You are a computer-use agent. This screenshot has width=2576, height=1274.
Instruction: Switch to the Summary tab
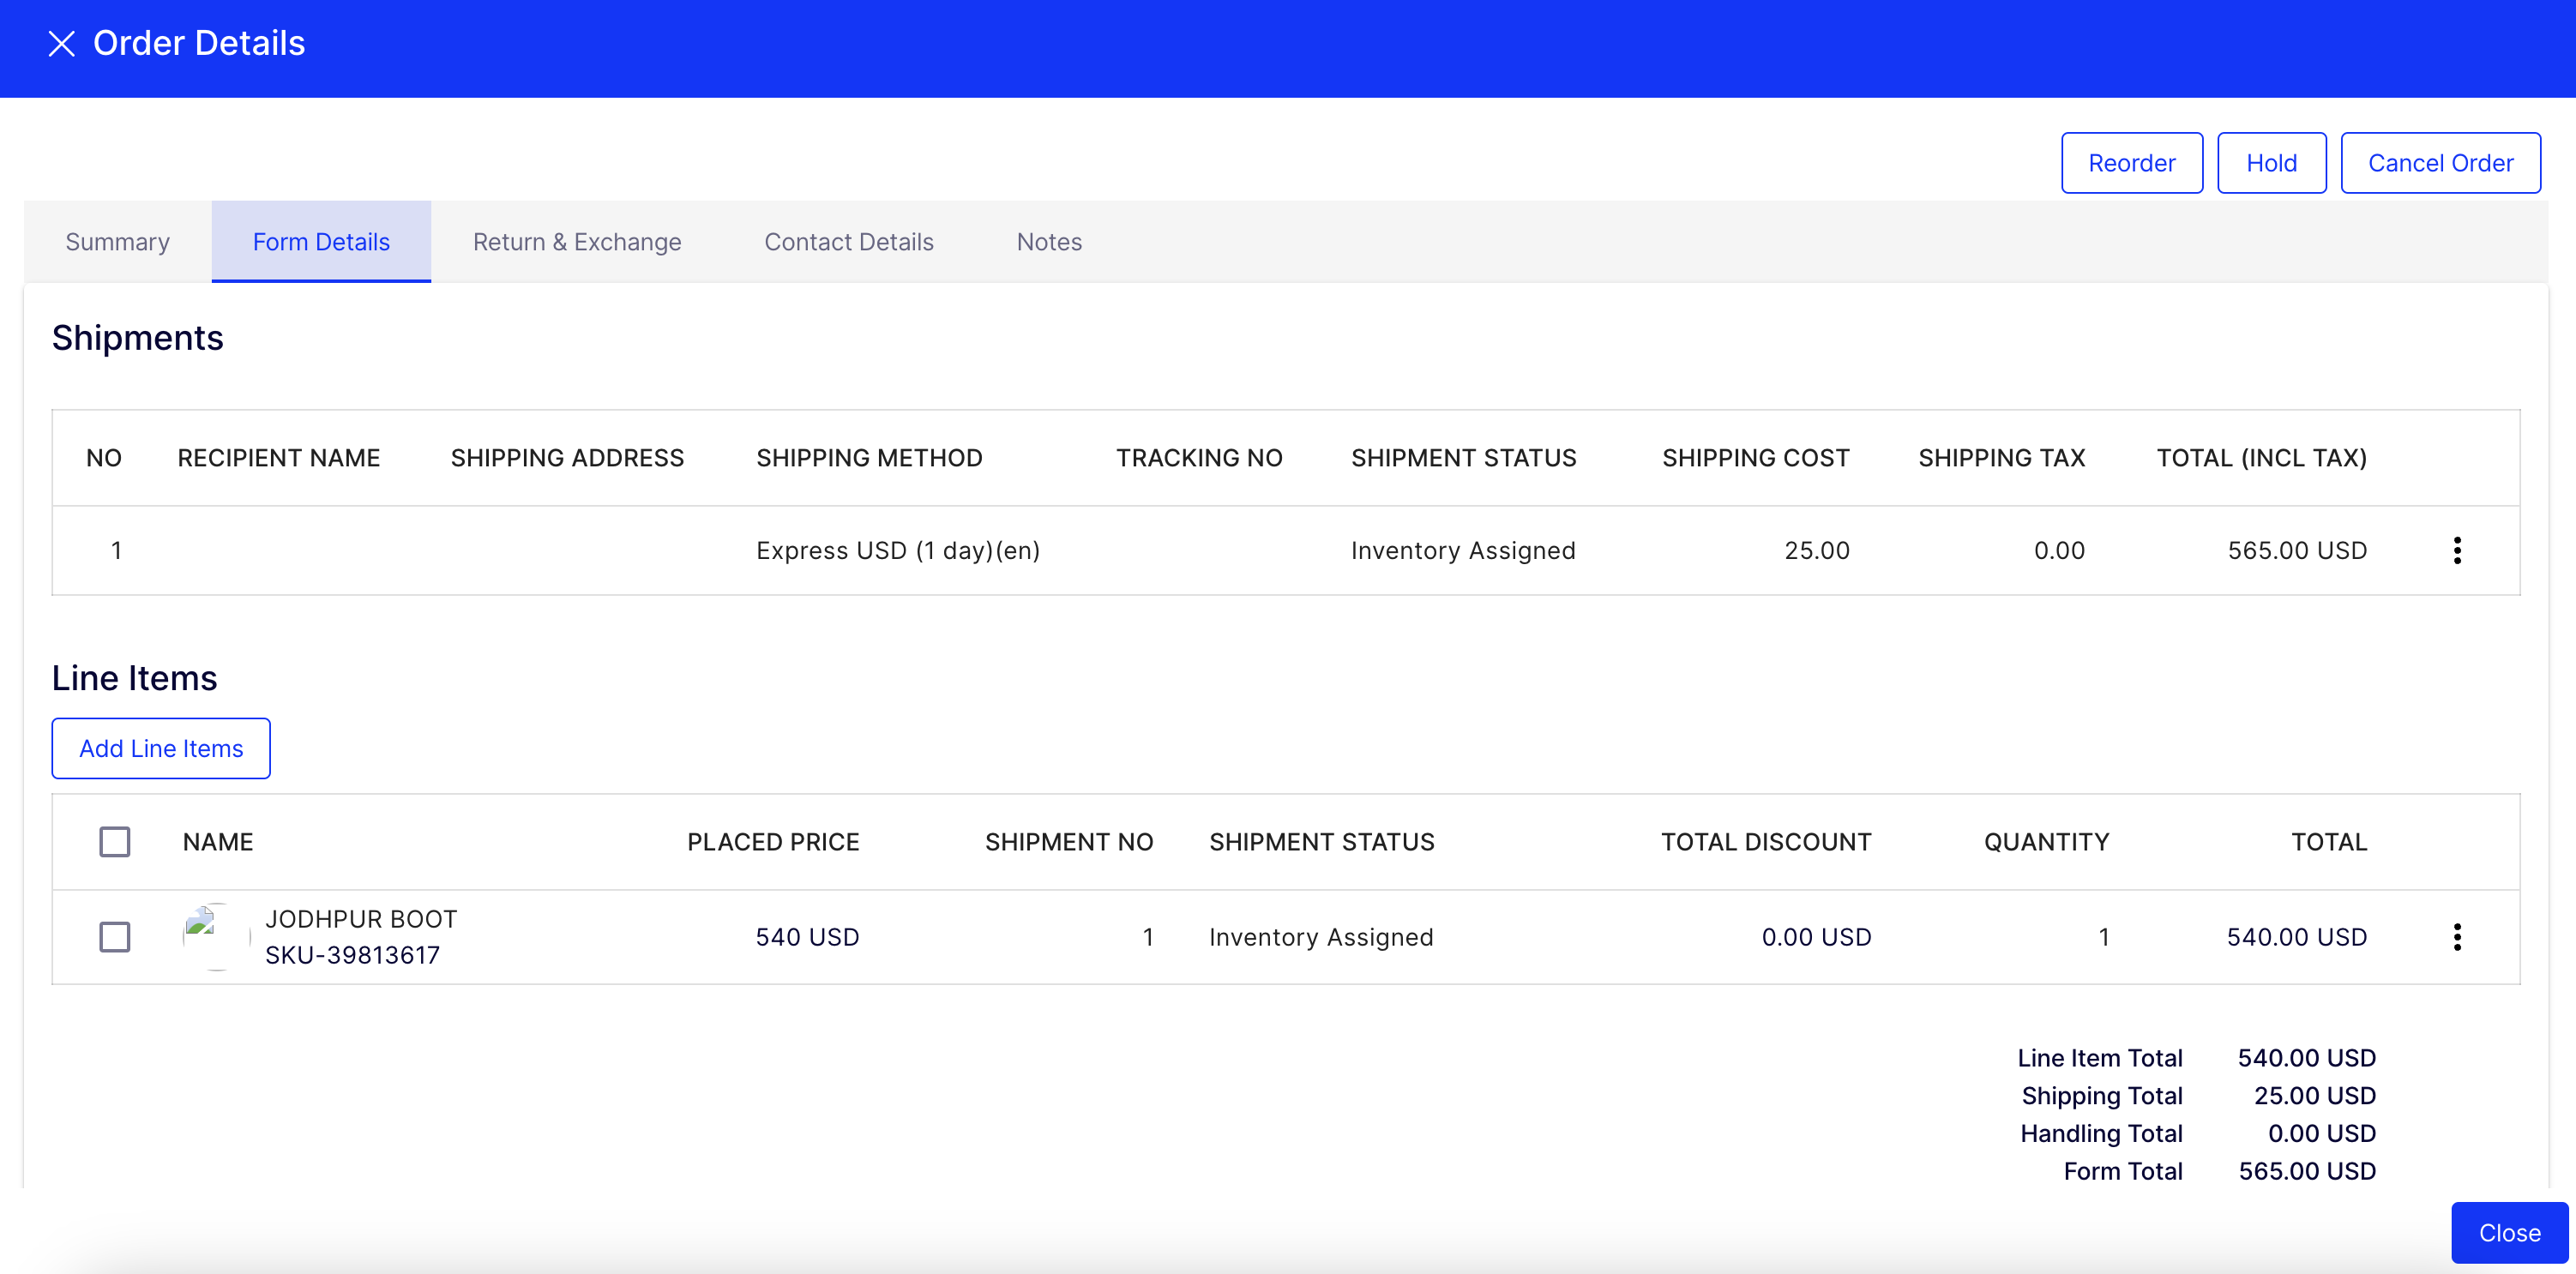(x=117, y=242)
